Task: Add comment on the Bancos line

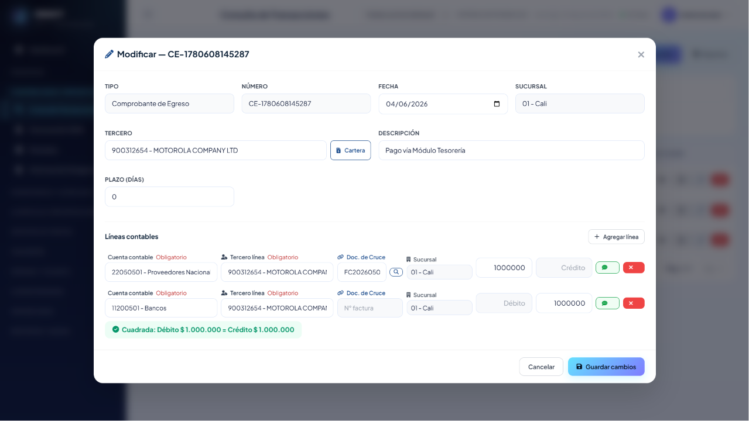Action: [607, 303]
